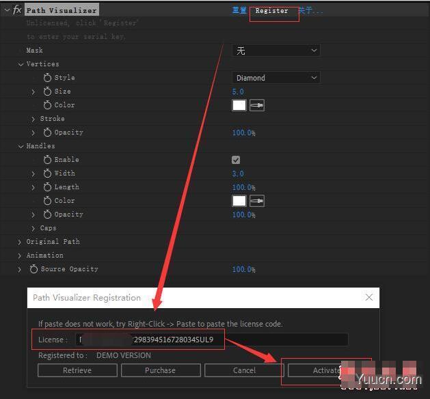This screenshot has height=399, width=430.
Task: Click the Purchase button
Action: [161, 370]
